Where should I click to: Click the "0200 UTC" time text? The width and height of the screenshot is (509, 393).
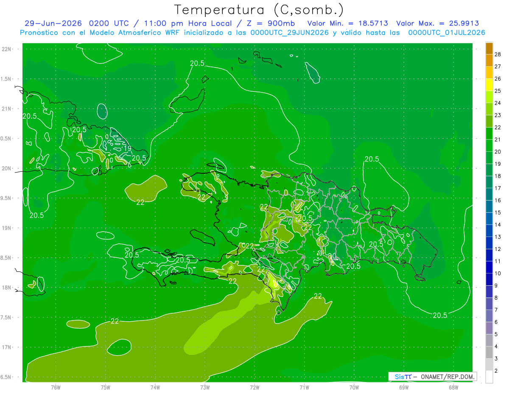coord(109,23)
